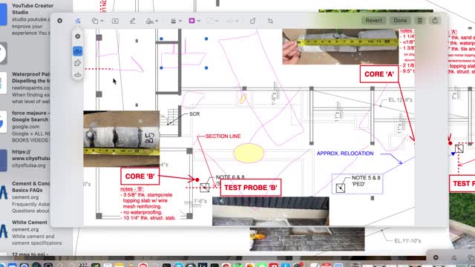This screenshot has width=475, height=267.
Task: Expand the Shape Style dropdown arrow
Action: [180, 21]
